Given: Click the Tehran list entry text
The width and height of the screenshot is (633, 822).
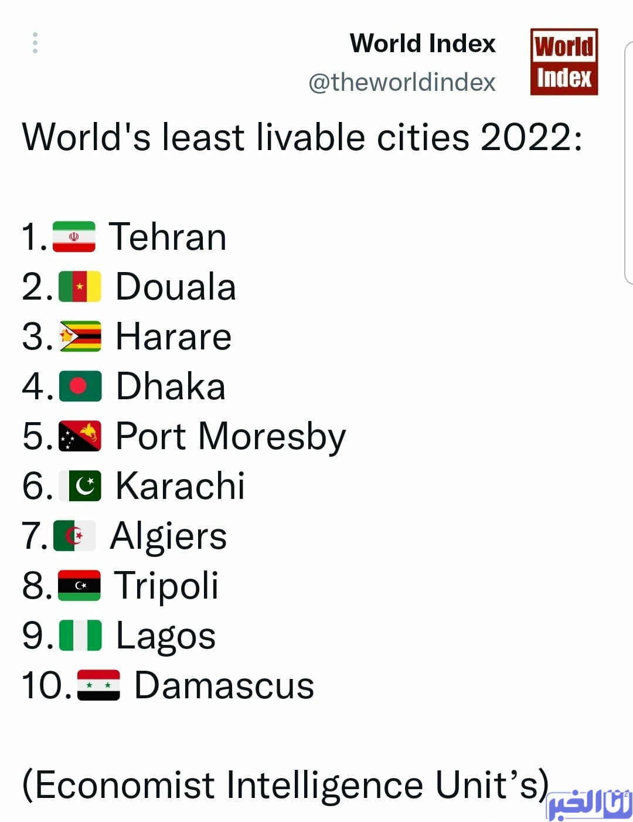Looking at the screenshot, I should click(168, 237).
